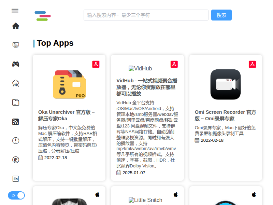
Task: Click the circled 正 sidebar icon
Action: tap(16, 160)
